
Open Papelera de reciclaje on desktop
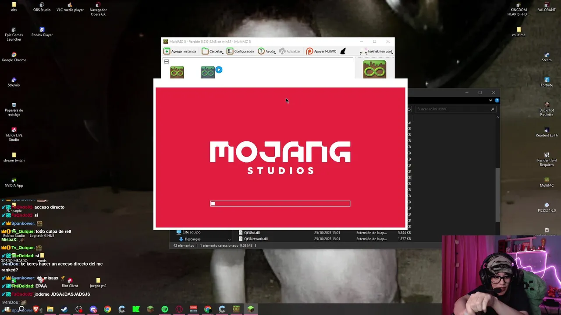point(14,109)
